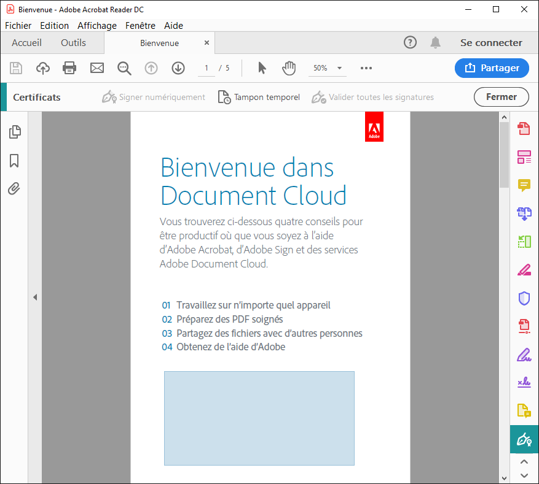
Task: Open the Fill & Sign purple pen tool
Action: pyautogui.click(x=524, y=355)
